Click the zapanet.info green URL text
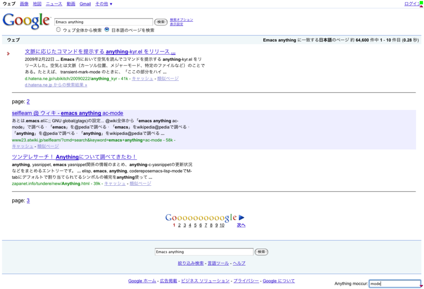Viewport: 424px width, 289px height. pos(50,183)
